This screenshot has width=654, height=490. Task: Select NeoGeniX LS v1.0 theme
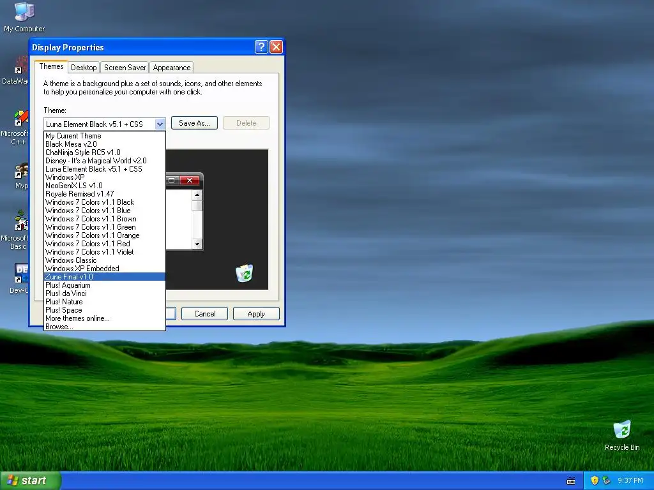[x=105, y=186]
